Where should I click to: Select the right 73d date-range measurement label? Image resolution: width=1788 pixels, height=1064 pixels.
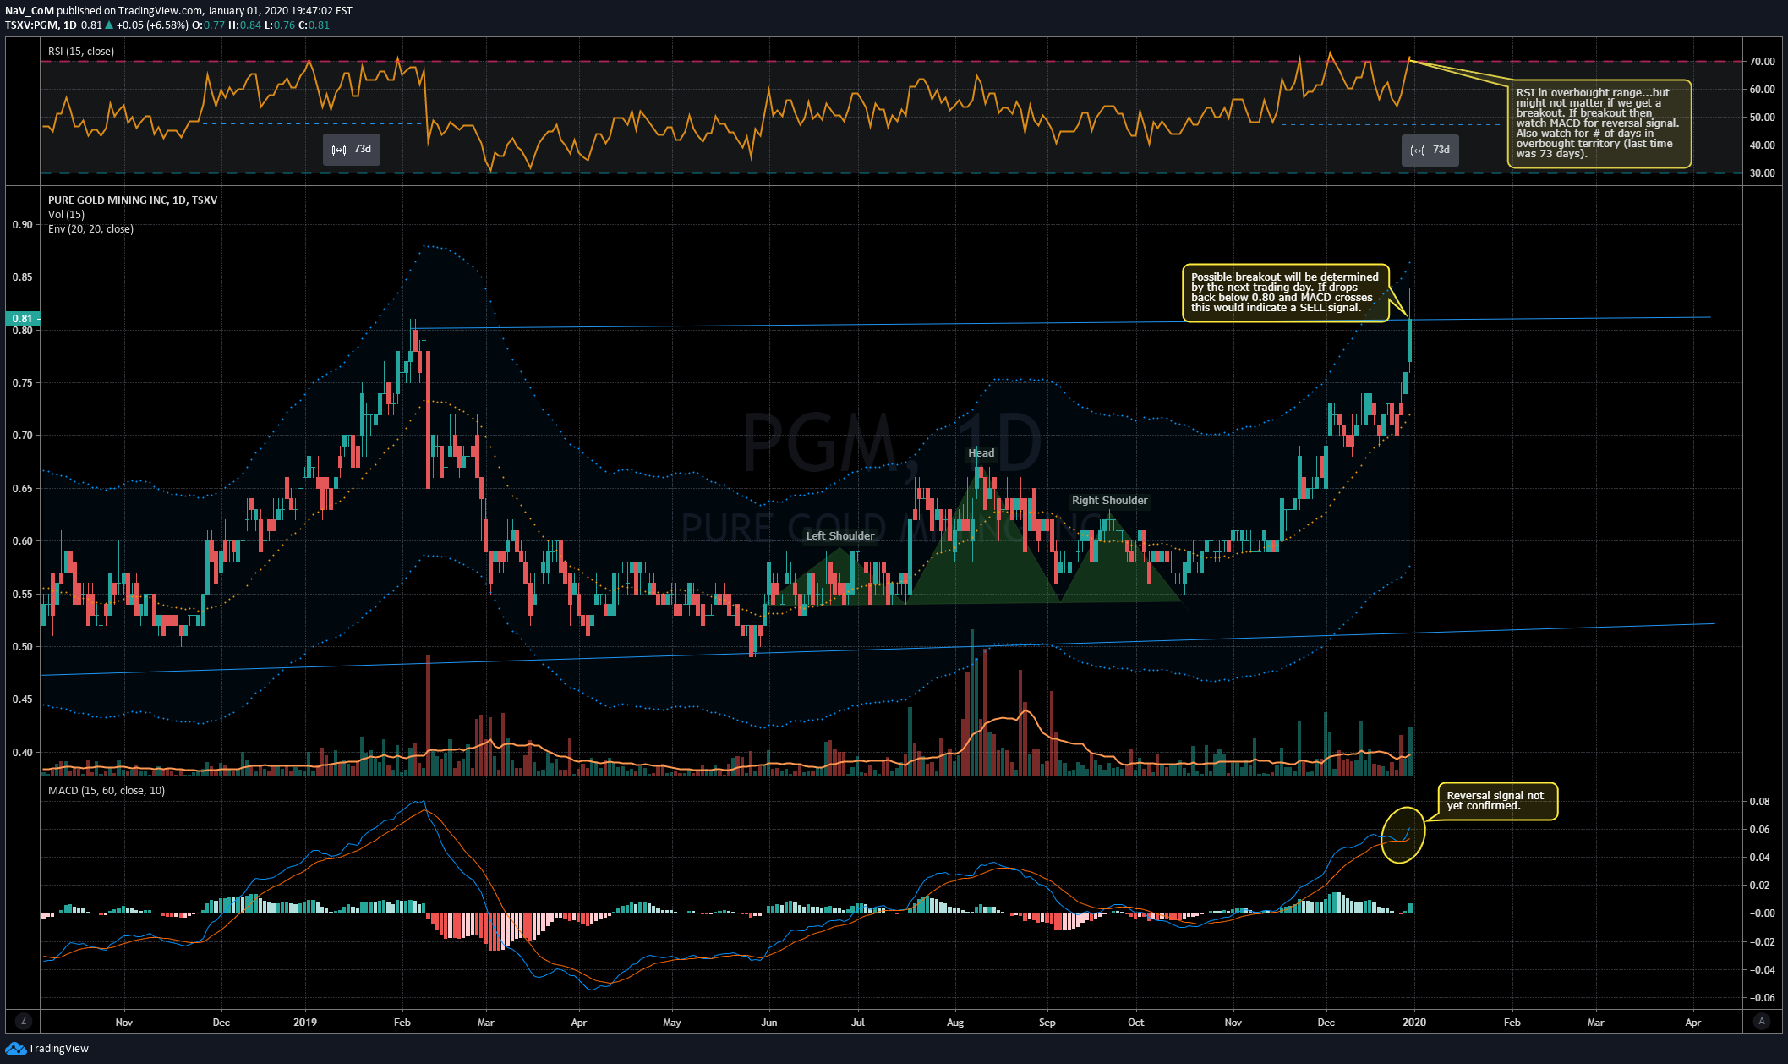tap(1430, 150)
